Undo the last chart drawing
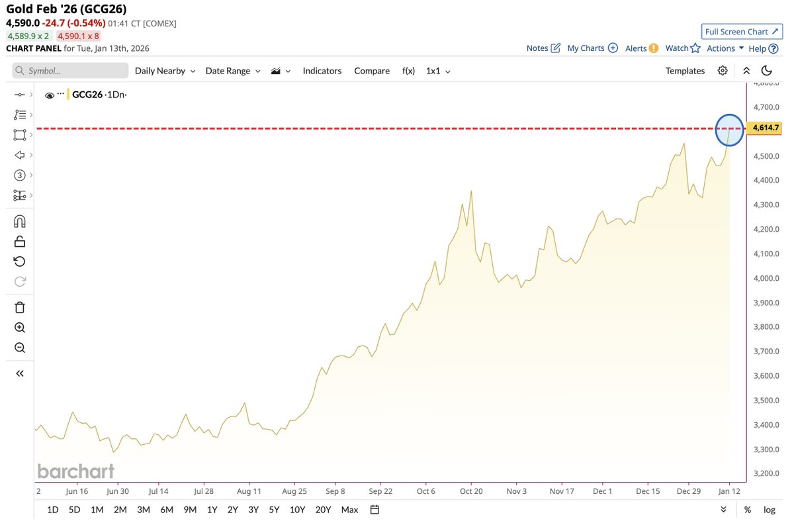Image resolution: width=794 pixels, height=521 pixels. point(19,261)
